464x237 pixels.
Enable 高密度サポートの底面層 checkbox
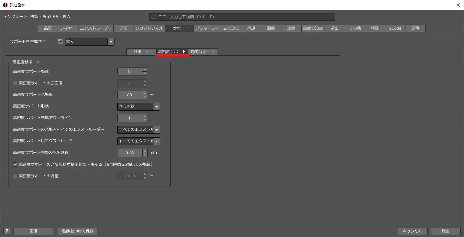tap(15, 83)
